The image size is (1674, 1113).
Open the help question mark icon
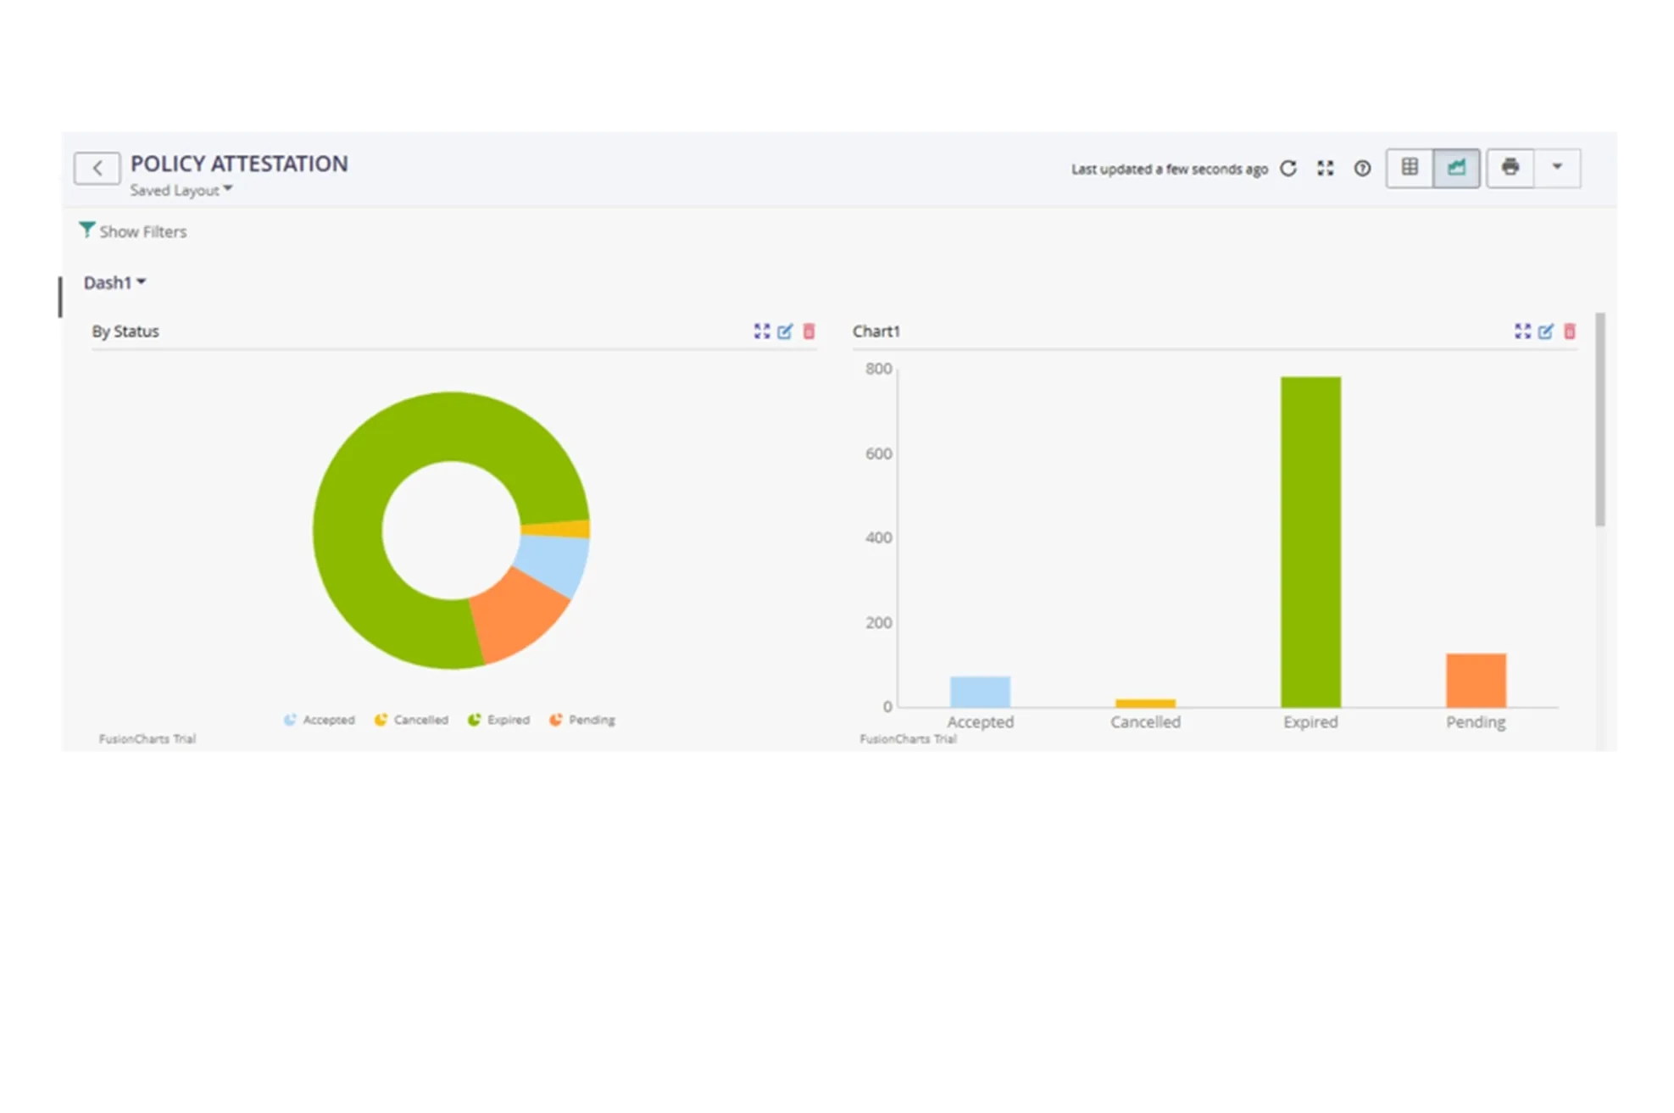pyautogui.click(x=1362, y=169)
